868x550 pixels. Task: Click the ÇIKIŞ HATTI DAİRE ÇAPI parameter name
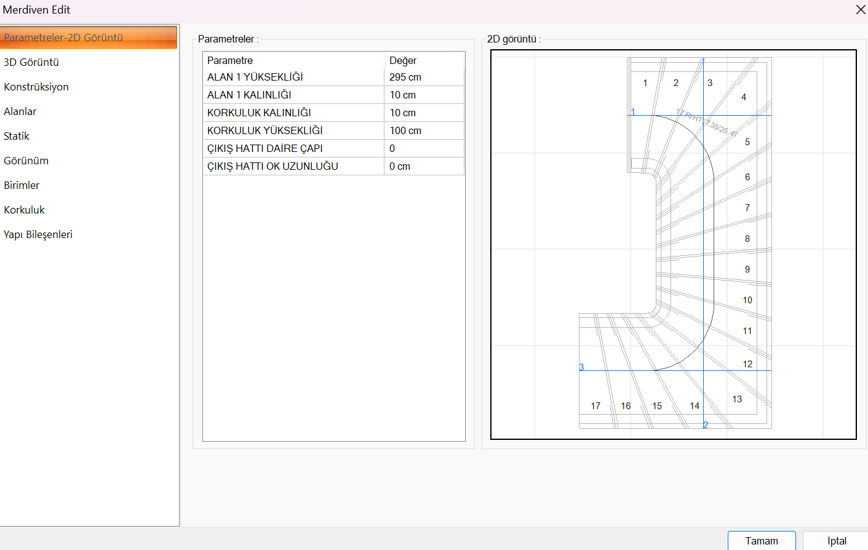[265, 148]
